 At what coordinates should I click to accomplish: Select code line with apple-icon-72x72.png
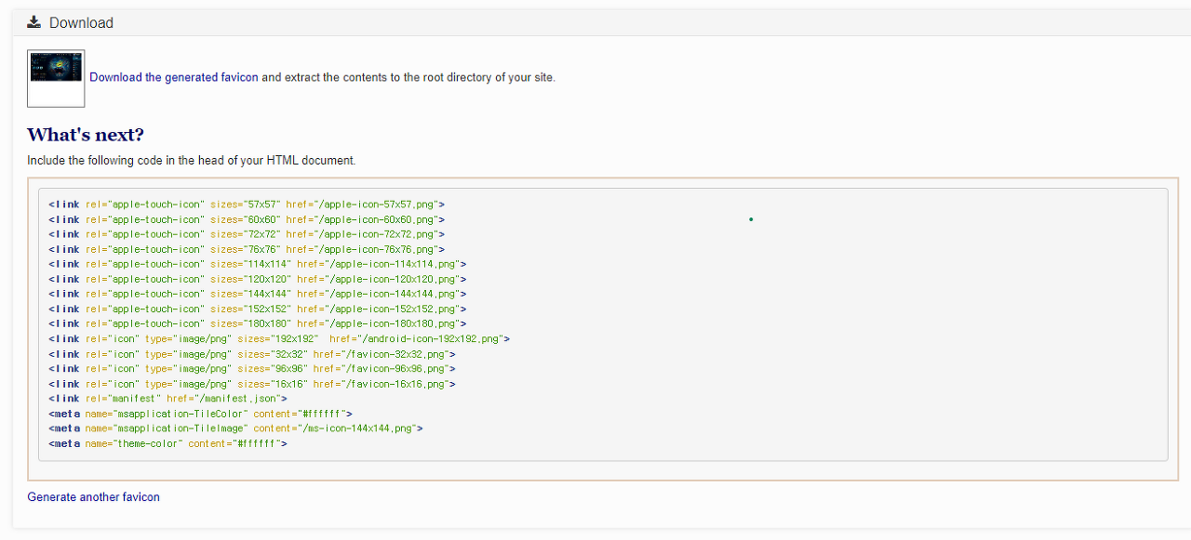tap(247, 234)
